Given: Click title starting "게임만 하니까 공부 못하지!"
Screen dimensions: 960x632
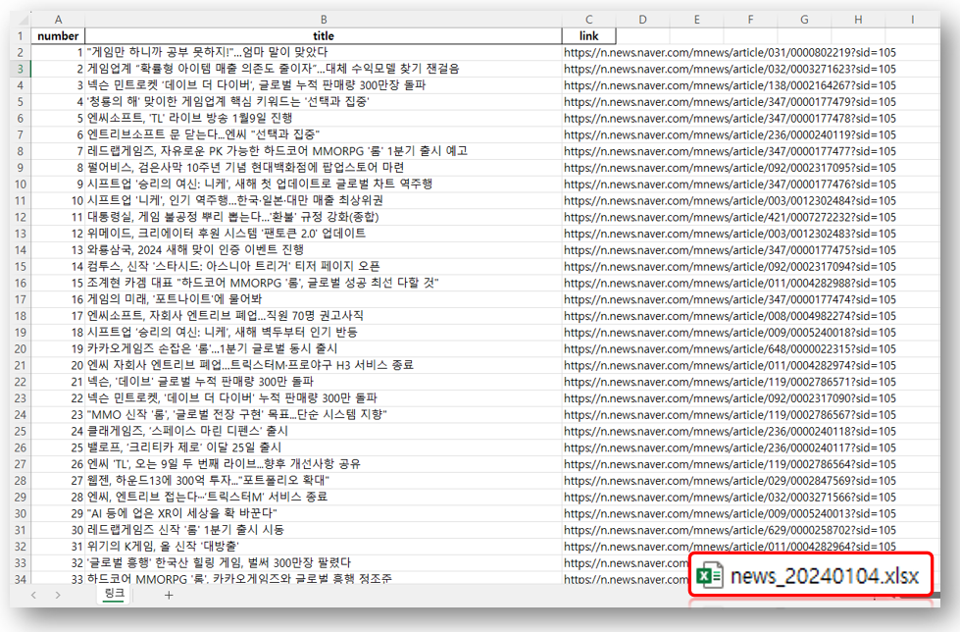Looking at the screenshot, I should coord(208,52).
